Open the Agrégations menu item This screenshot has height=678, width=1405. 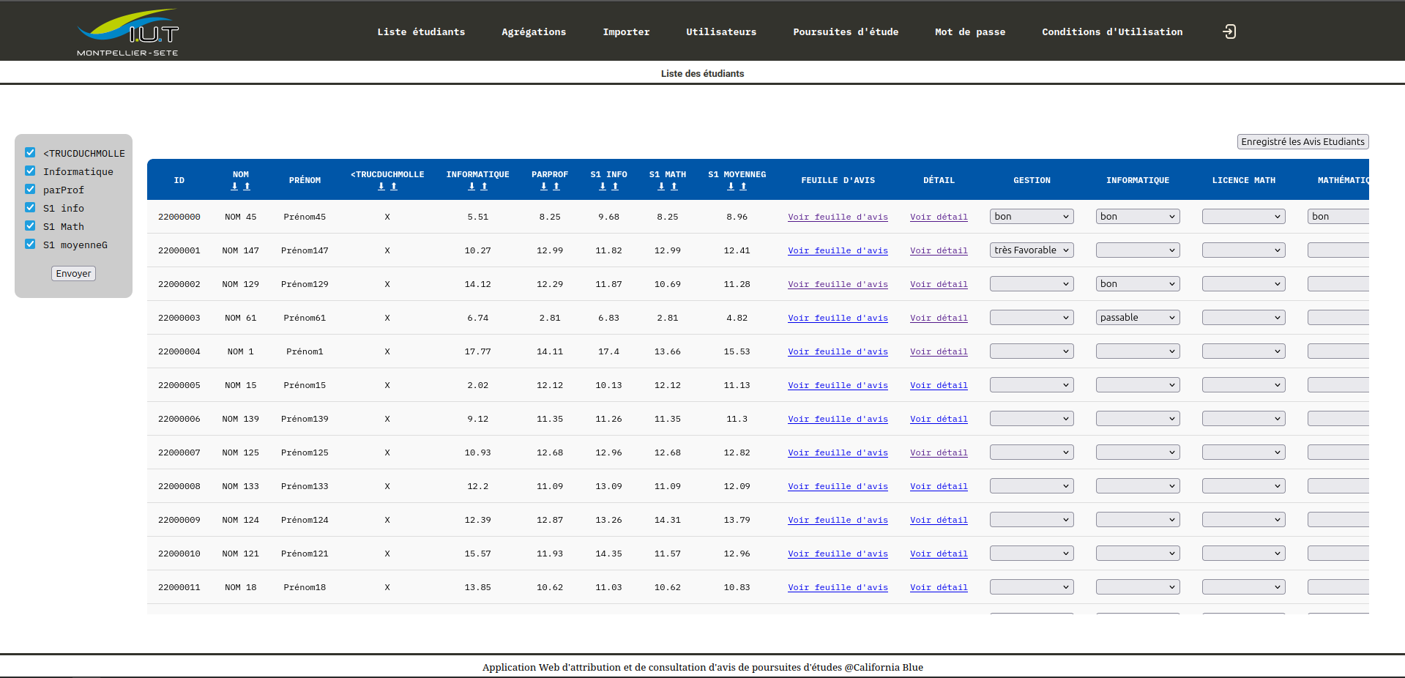pos(533,32)
